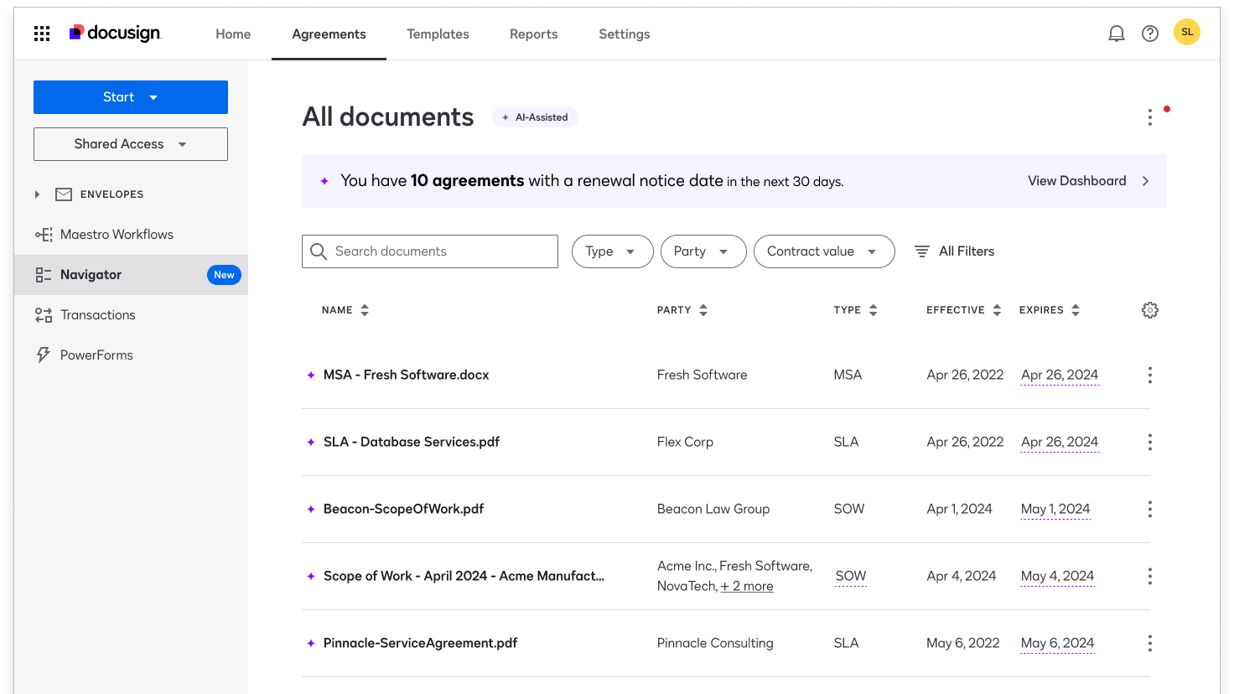Open the Contract value filter dropdown
Image resolution: width=1234 pixels, height=694 pixels.
[x=823, y=251]
